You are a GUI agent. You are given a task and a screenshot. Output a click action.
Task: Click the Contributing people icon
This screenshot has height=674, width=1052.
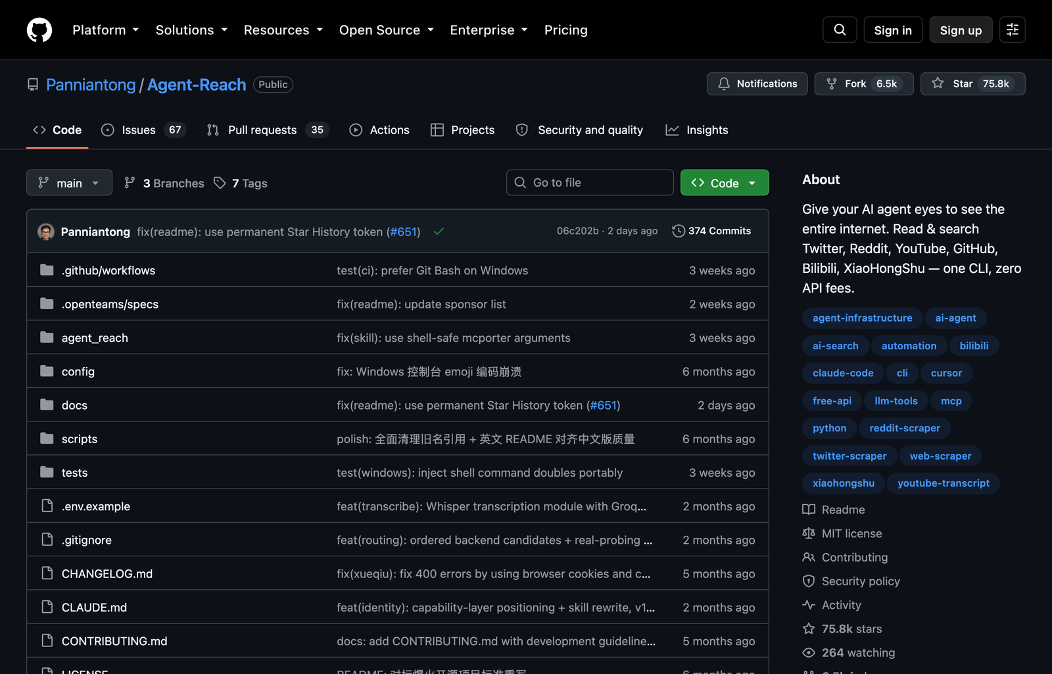click(x=809, y=557)
